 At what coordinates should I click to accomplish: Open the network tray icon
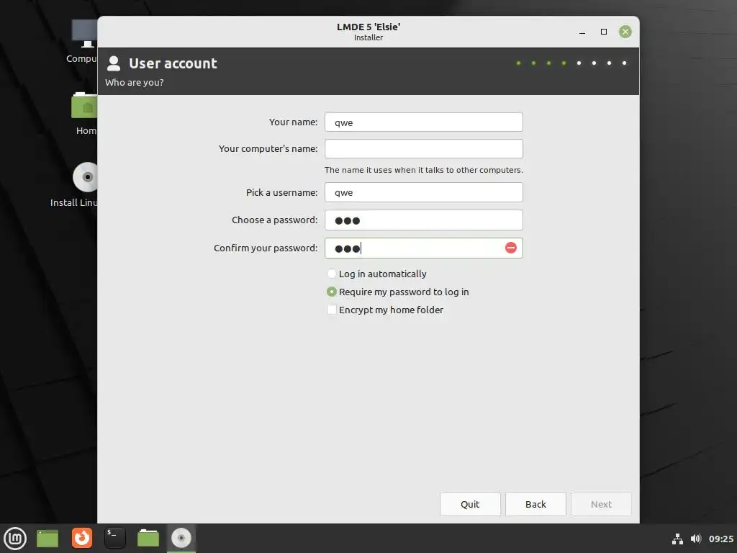click(x=677, y=539)
